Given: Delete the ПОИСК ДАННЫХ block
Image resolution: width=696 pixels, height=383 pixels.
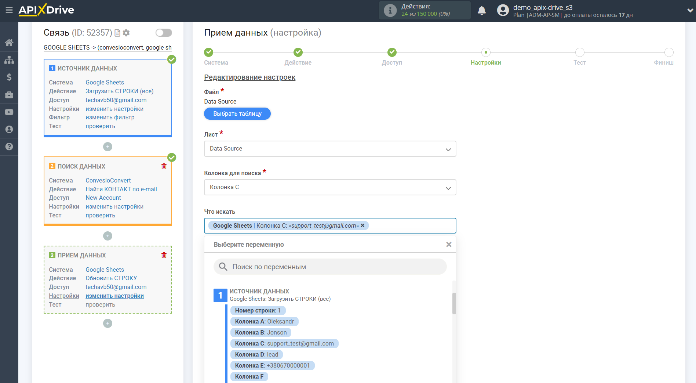Looking at the screenshot, I should 164,166.
